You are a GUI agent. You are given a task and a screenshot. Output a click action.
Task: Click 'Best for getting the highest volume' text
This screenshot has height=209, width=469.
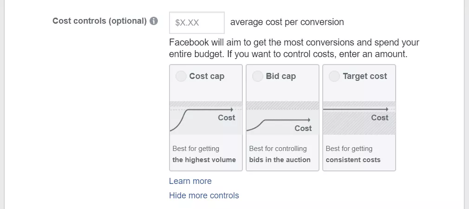coord(204,154)
